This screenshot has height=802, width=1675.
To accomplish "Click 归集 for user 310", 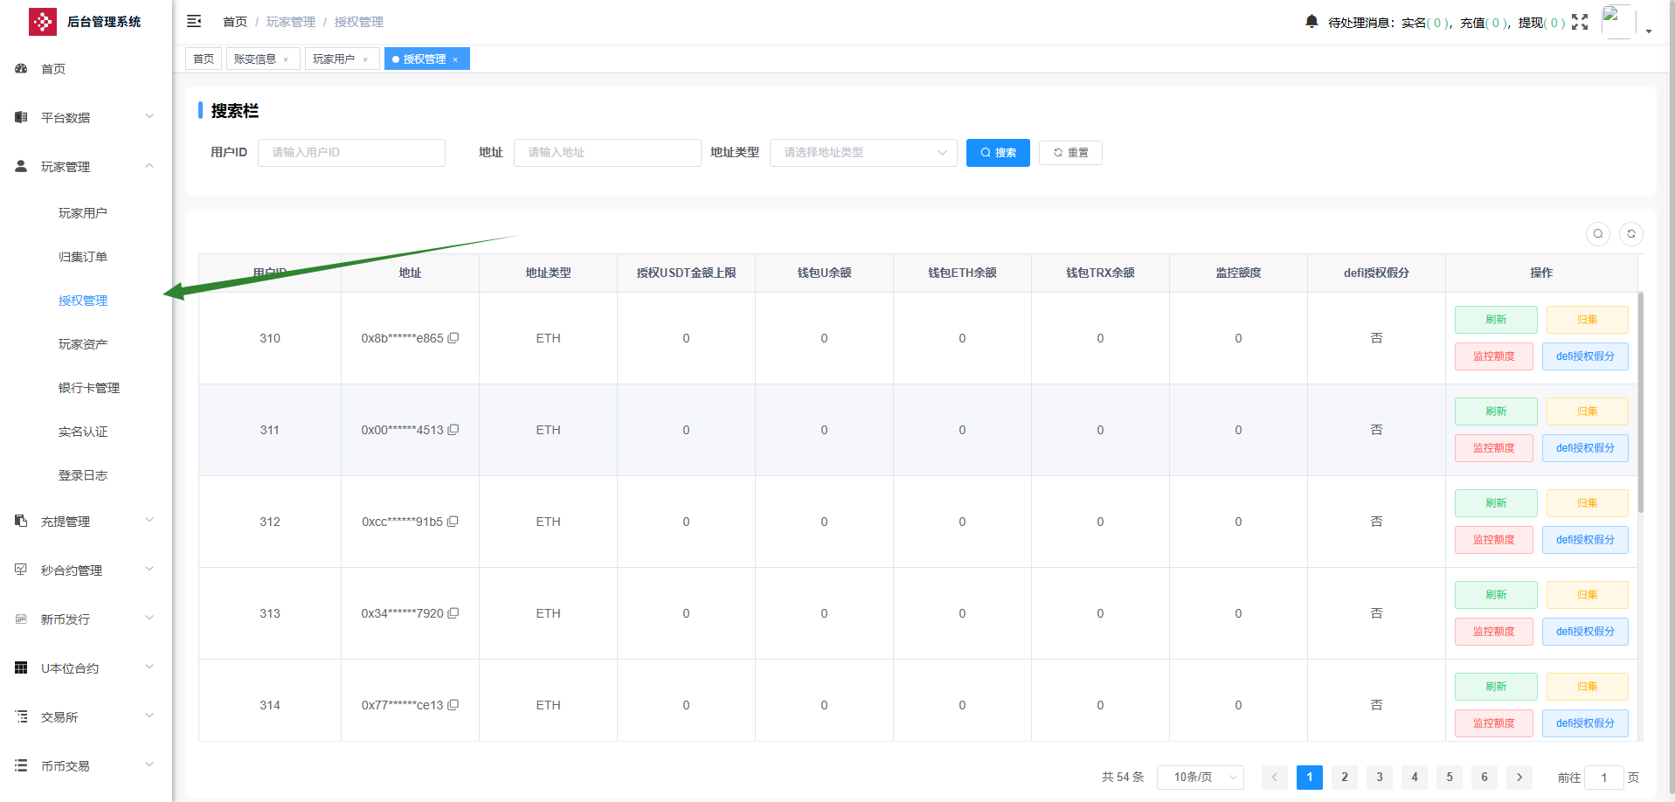I will (1588, 320).
